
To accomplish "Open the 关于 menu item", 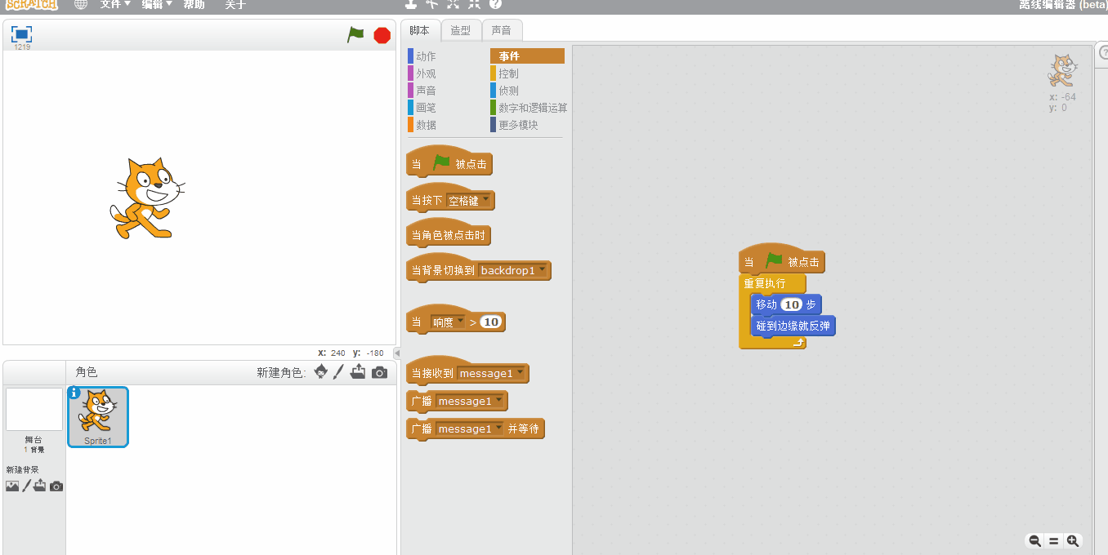I will coord(235,4).
